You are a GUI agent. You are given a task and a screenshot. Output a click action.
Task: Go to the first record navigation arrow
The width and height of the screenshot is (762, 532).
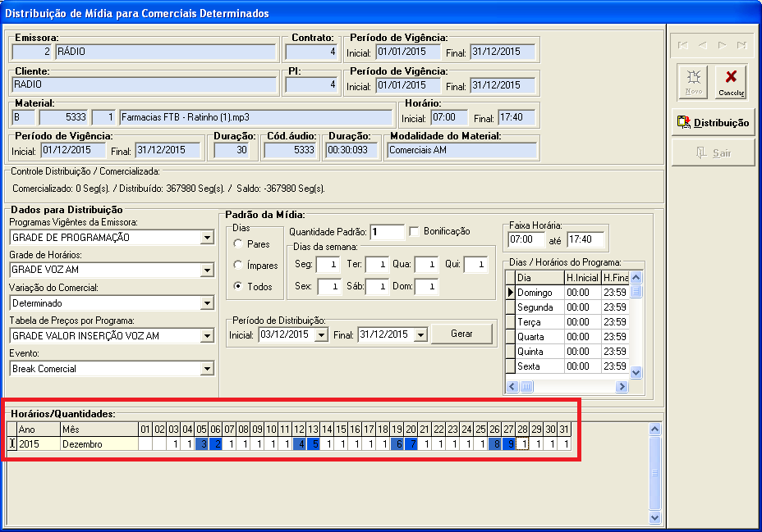tap(682, 45)
